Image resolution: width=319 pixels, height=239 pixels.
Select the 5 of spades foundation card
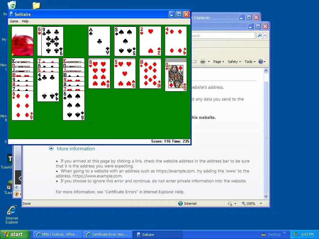[x=125, y=41]
